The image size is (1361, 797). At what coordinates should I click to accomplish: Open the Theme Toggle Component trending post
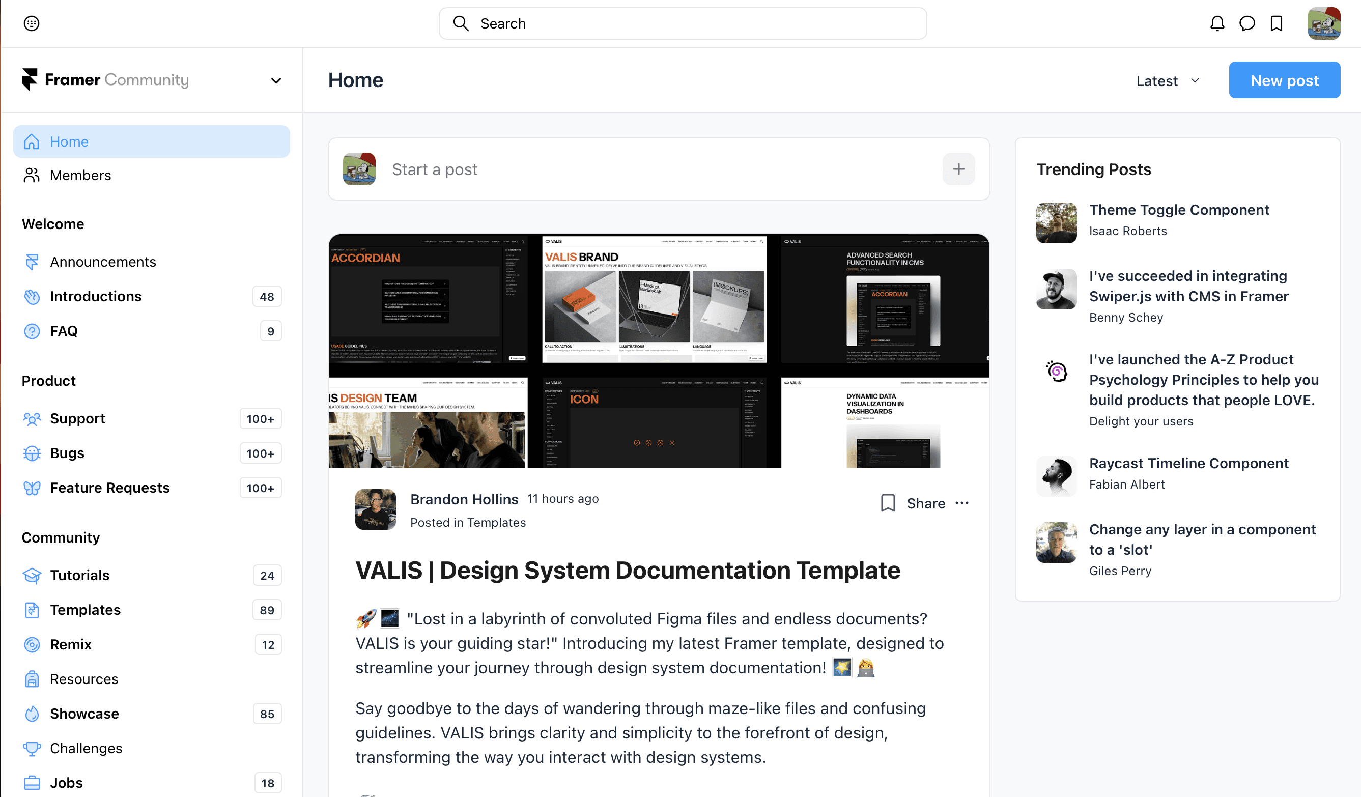1179,210
